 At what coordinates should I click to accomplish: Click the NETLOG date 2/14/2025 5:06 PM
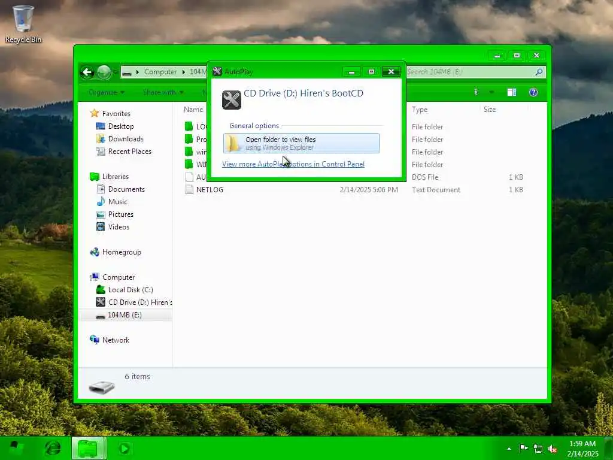369,190
